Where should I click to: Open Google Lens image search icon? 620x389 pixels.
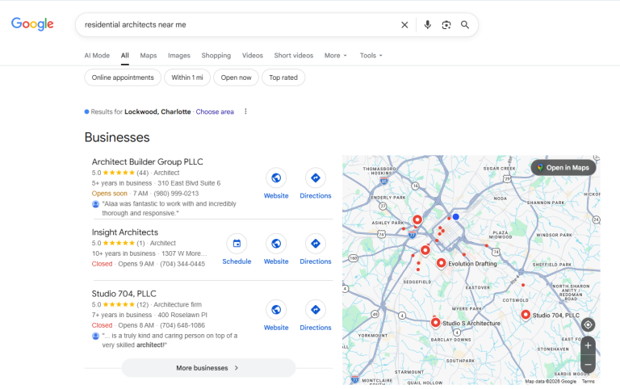pos(446,25)
